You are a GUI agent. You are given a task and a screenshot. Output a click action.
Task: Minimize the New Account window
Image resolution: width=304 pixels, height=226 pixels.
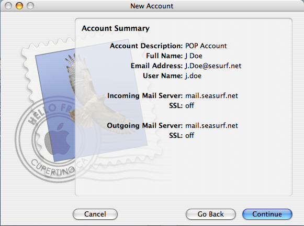coord(19,6)
